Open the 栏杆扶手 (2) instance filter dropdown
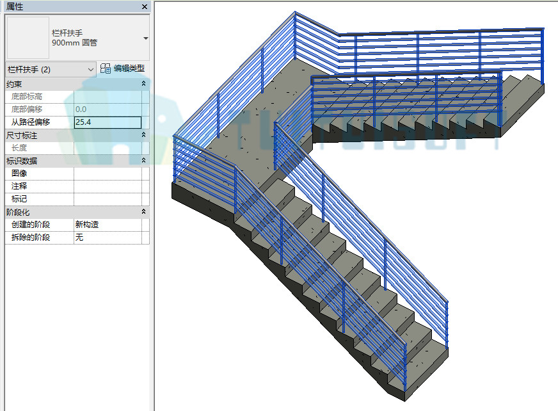This screenshot has width=558, height=411. 51,69
